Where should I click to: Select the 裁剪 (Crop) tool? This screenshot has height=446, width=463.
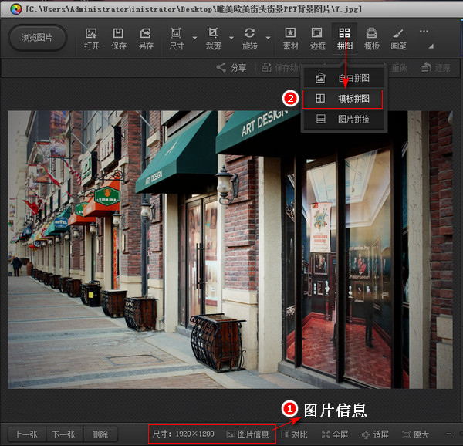212,39
